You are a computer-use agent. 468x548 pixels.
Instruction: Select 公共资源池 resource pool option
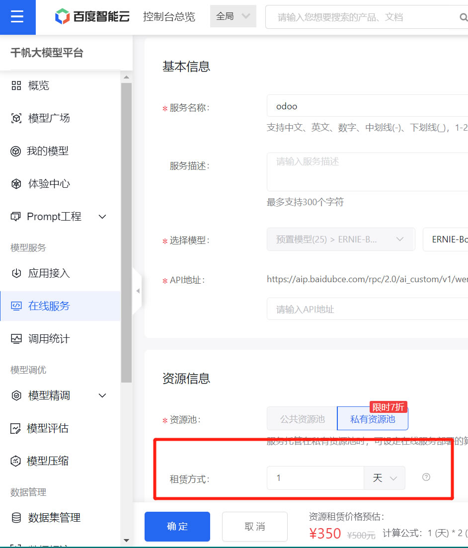(x=302, y=419)
